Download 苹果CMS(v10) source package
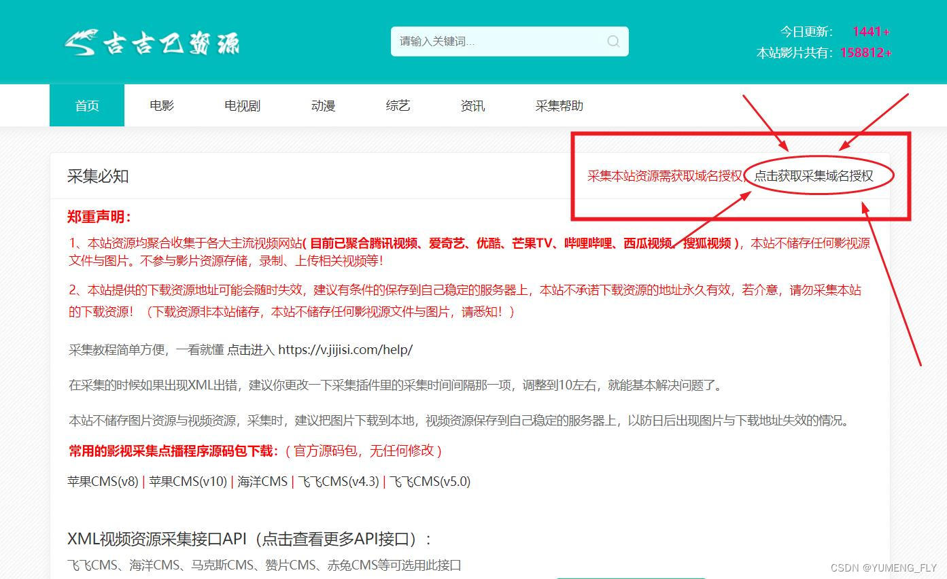This screenshot has height=579, width=947. pyautogui.click(x=188, y=482)
